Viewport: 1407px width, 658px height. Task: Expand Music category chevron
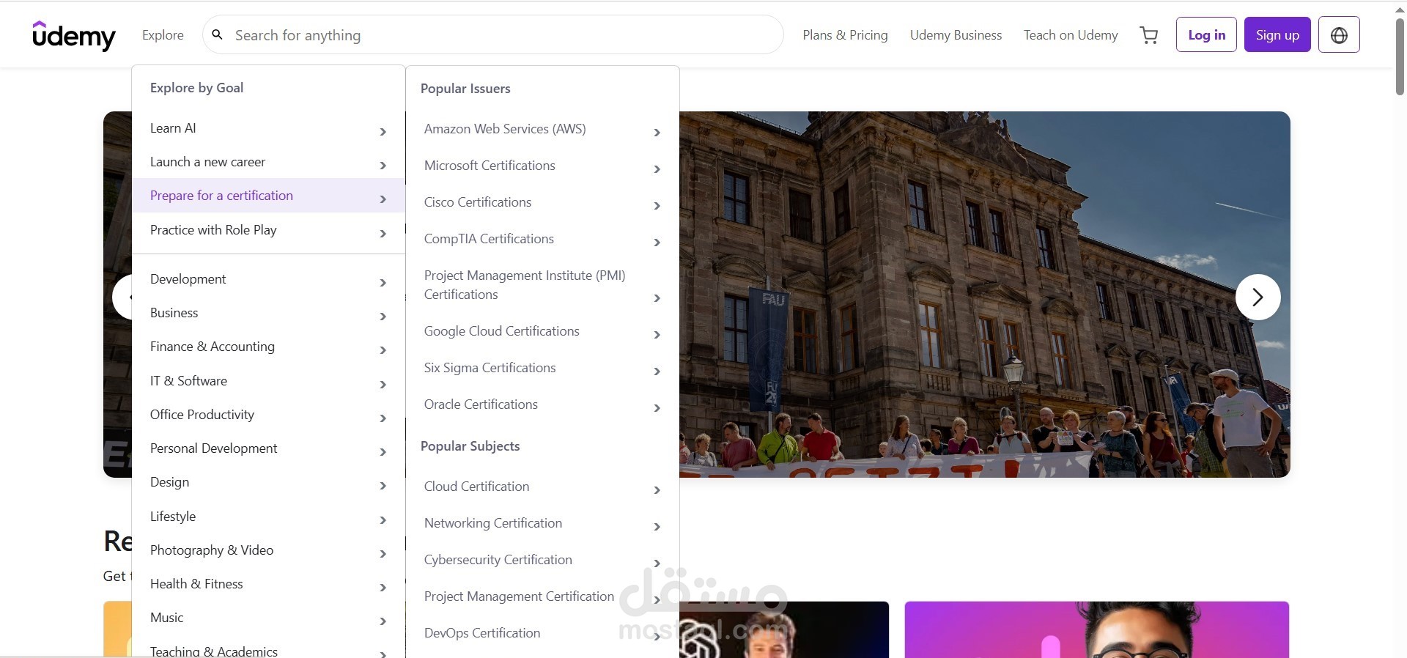[383, 621]
